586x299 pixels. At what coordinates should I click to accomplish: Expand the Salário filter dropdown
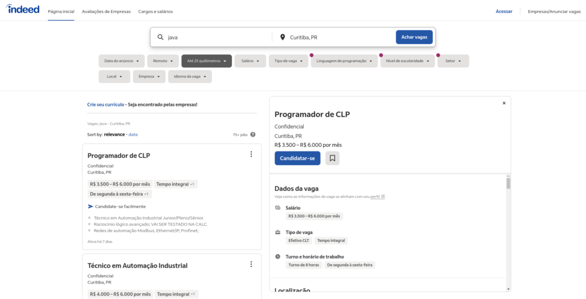point(250,61)
